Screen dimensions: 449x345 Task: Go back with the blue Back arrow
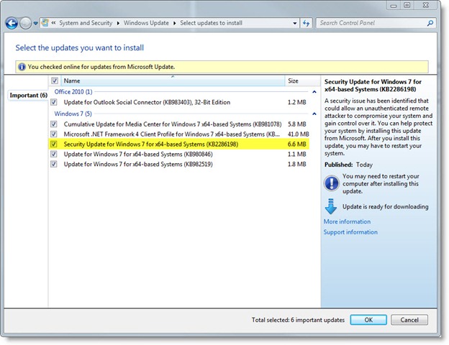(x=12, y=23)
